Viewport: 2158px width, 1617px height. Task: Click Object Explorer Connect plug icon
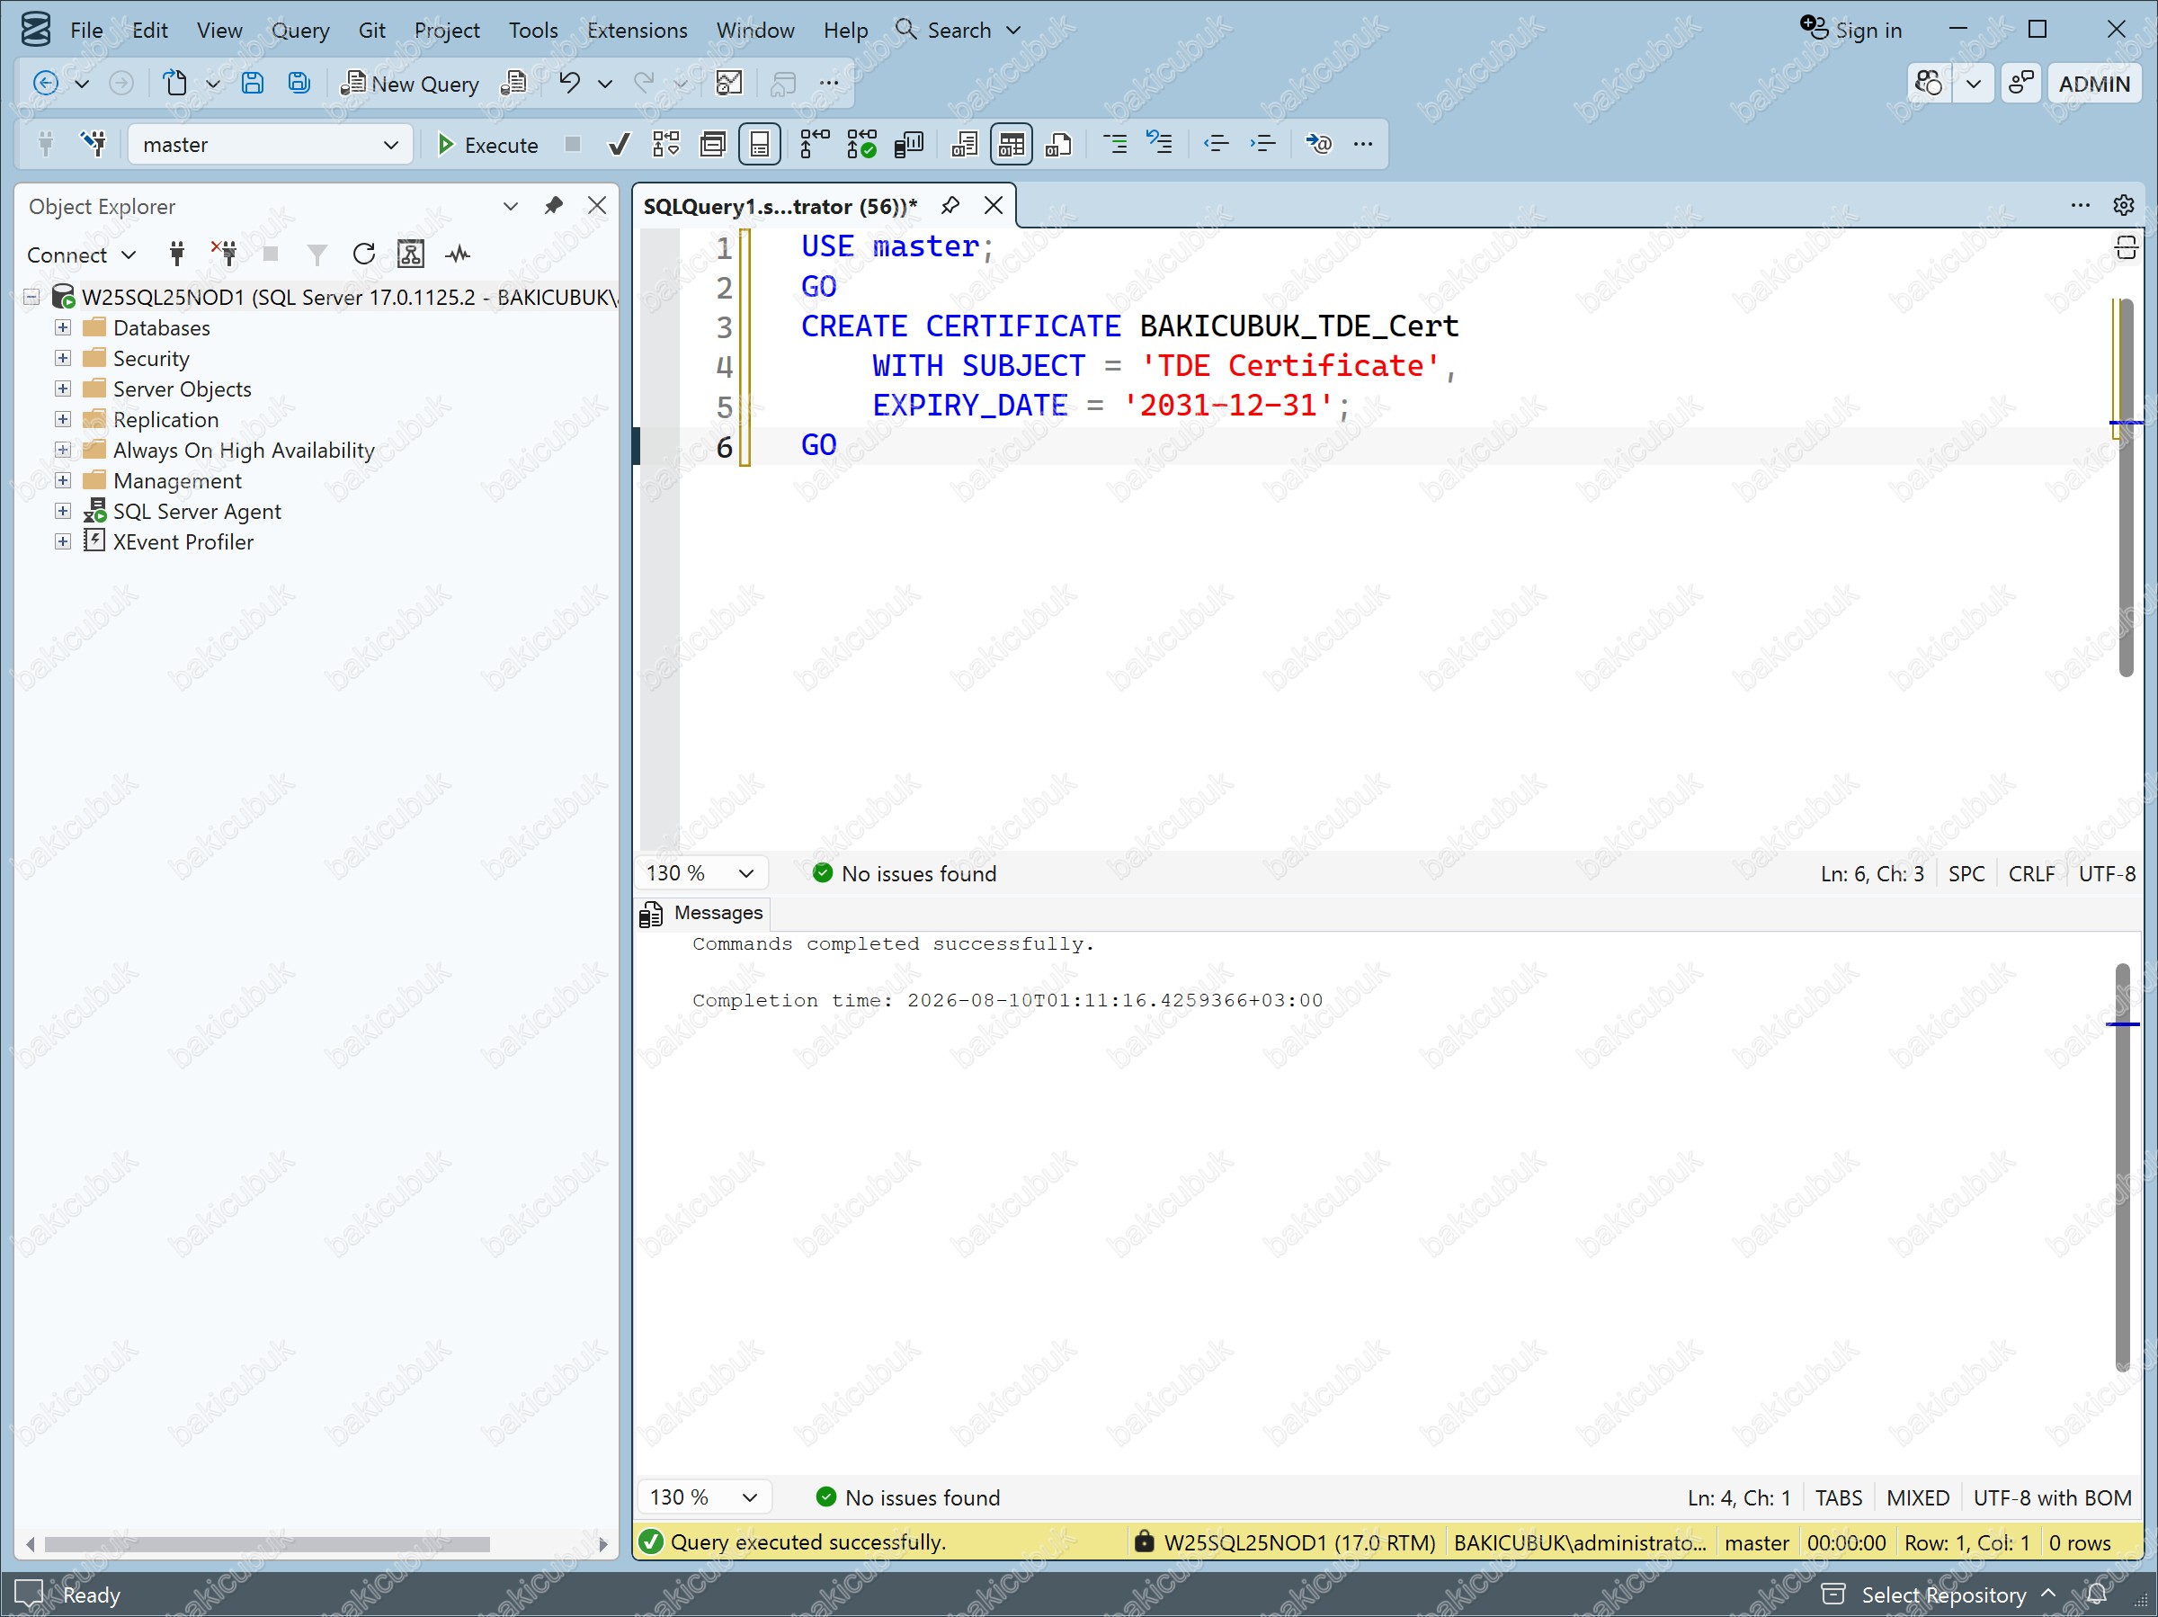tap(176, 255)
